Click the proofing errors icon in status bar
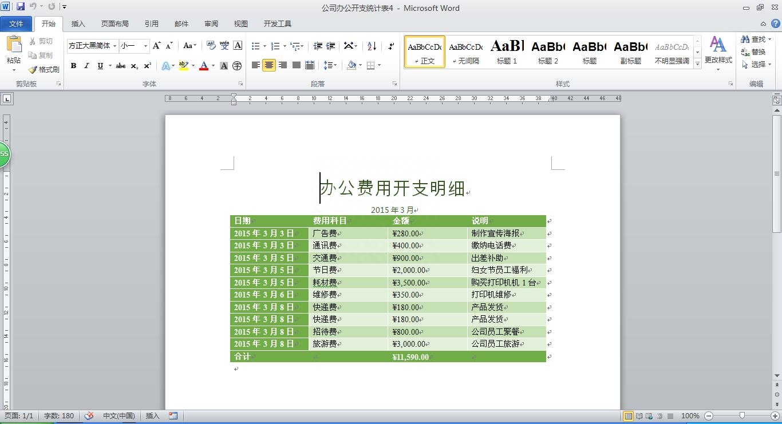Screen dimensions: 782x424 coord(88,416)
